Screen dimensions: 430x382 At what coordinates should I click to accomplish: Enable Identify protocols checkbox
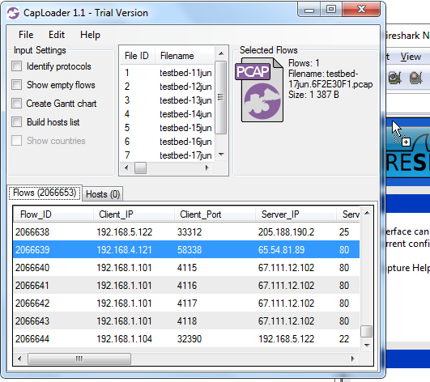(x=17, y=66)
